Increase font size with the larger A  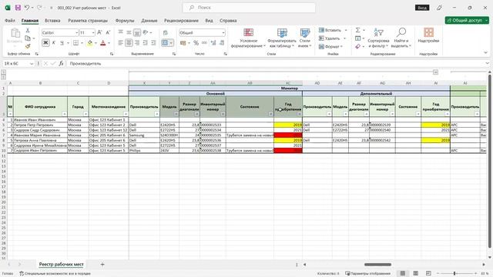click(x=99, y=32)
